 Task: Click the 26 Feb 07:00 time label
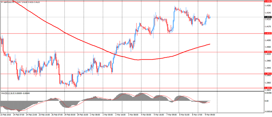[x=57, y=115]
